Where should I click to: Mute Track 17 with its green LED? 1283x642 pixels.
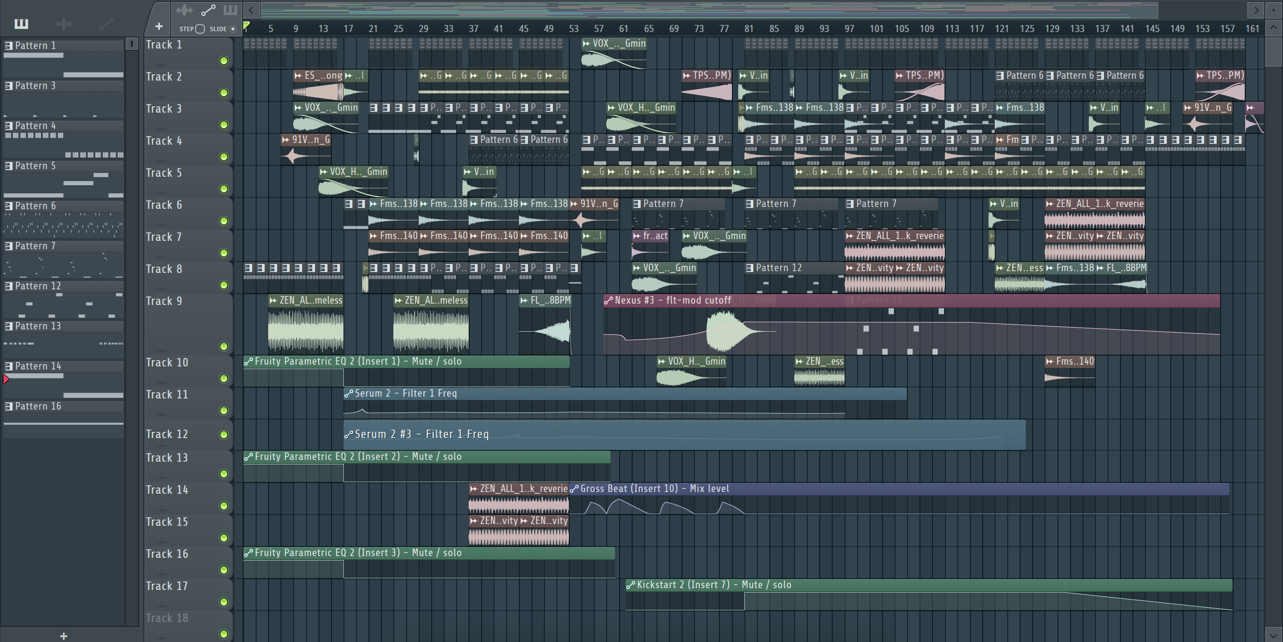[224, 602]
